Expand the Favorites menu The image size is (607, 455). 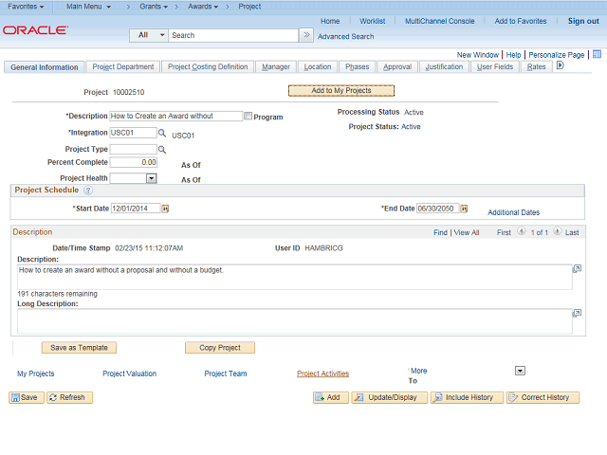[x=26, y=7]
